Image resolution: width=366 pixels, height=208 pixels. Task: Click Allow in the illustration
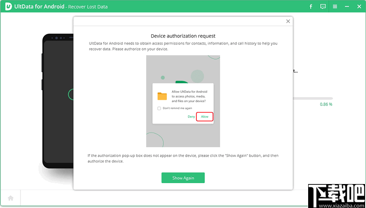tap(205, 116)
